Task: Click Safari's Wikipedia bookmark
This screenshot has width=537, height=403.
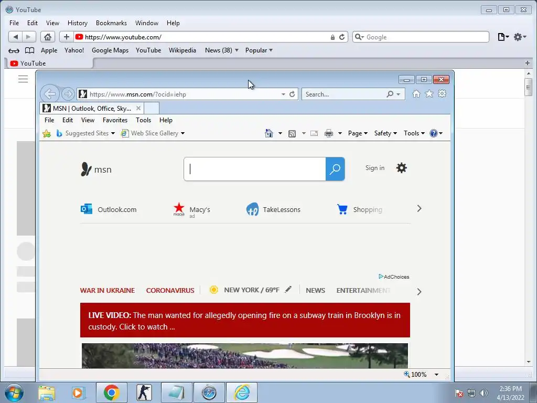Action: click(x=182, y=50)
